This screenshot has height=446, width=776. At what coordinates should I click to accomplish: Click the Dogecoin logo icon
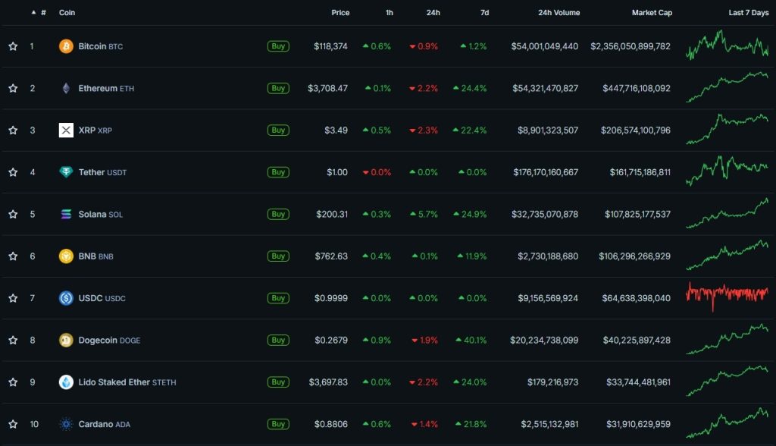pyautogui.click(x=66, y=340)
